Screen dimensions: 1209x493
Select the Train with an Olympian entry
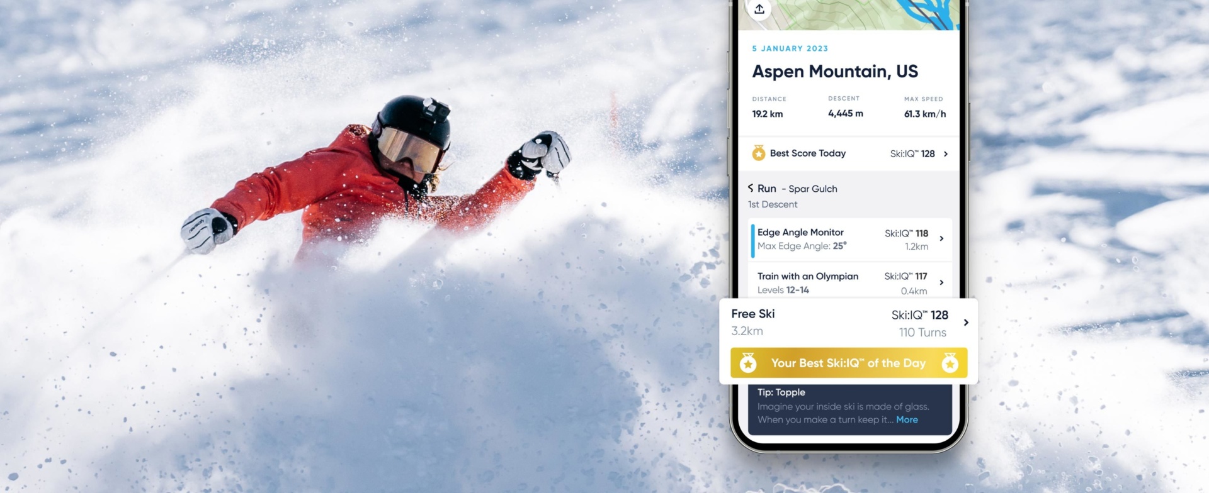(x=850, y=281)
